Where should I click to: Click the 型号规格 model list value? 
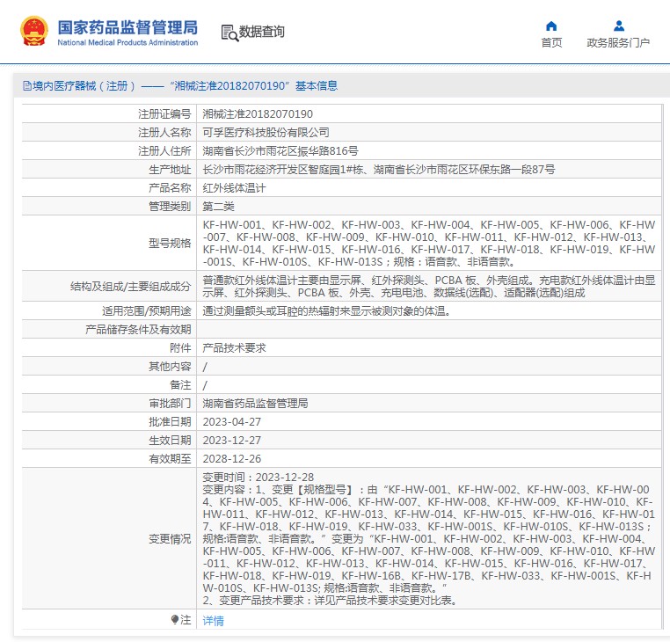click(x=429, y=244)
